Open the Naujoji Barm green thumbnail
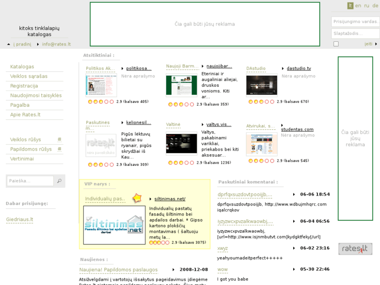The height and width of the screenshot is (285, 380). [x=181, y=85]
